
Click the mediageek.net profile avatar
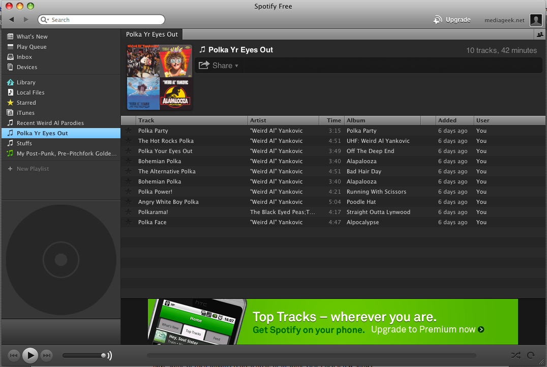click(x=535, y=20)
